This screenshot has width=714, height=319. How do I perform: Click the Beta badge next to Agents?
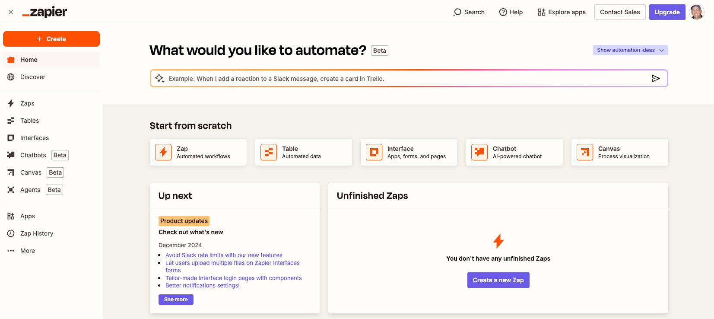[54, 190]
